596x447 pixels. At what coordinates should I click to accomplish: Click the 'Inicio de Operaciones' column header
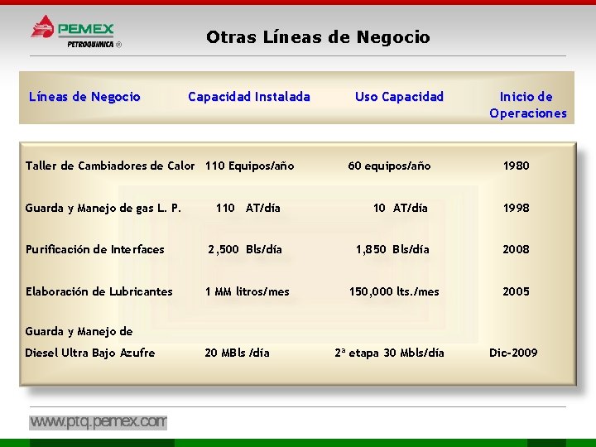coord(528,105)
